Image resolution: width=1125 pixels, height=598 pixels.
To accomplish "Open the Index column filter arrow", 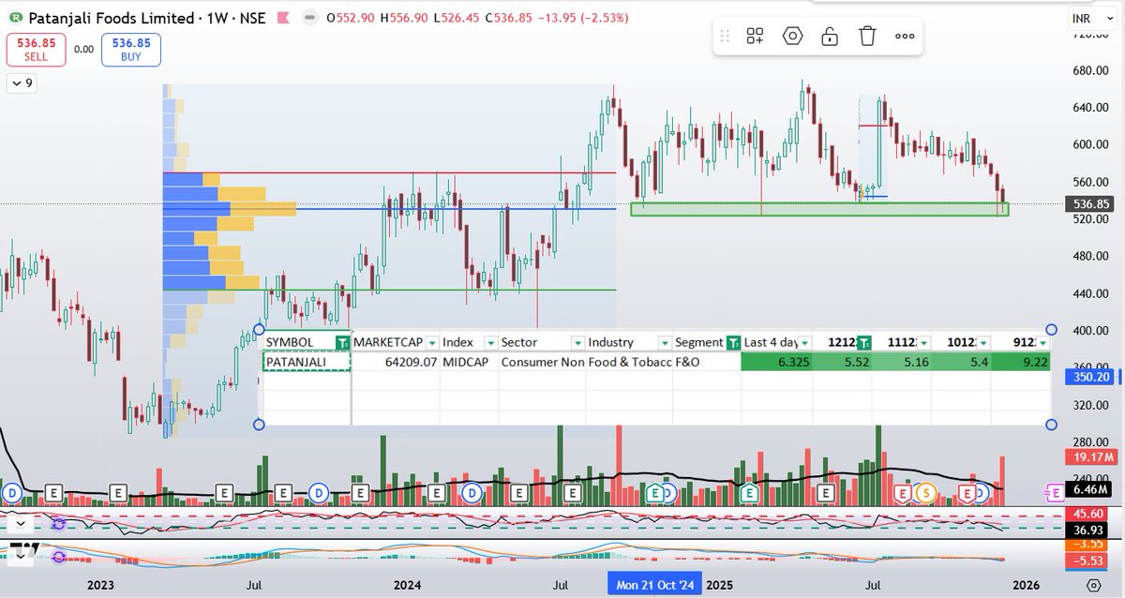I will point(490,342).
